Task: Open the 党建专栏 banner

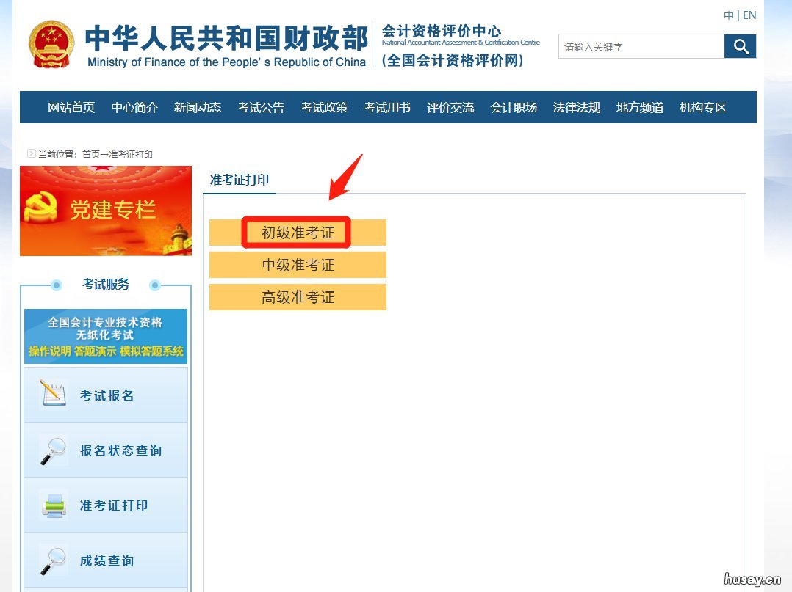Action: tap(106, 211)
